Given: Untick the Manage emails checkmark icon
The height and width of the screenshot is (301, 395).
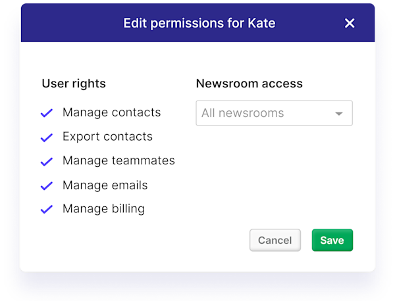Looking at the screenshot, I should (x=47, y=186).
